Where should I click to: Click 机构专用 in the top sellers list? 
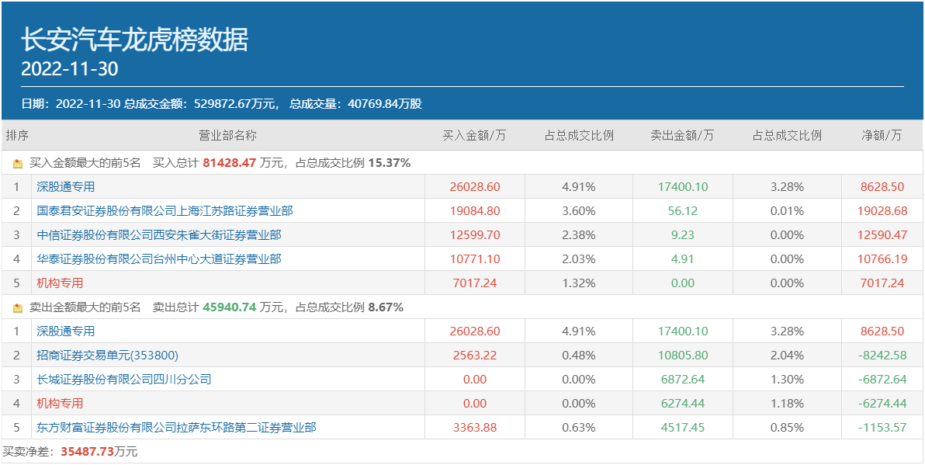click(59, 404)
